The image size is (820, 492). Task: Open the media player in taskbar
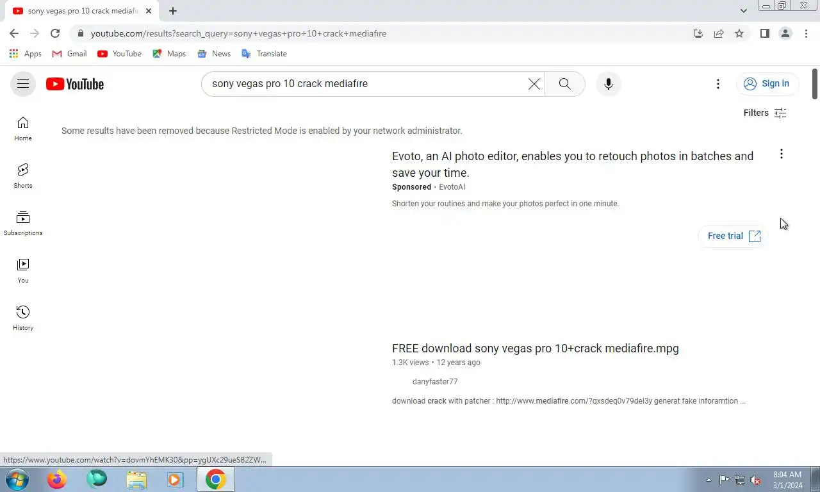(x=176, y=479)
